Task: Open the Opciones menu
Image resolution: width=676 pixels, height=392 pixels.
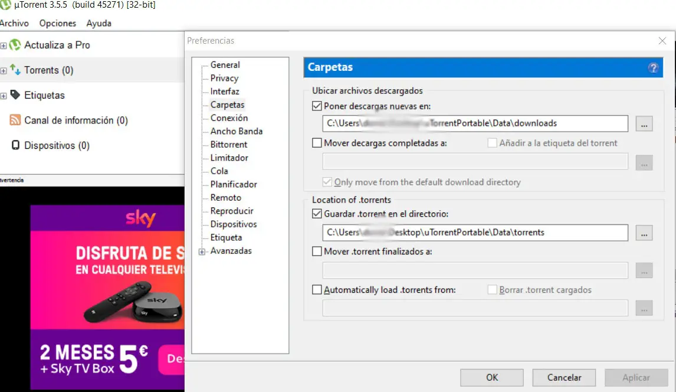Action: [58, 23]
